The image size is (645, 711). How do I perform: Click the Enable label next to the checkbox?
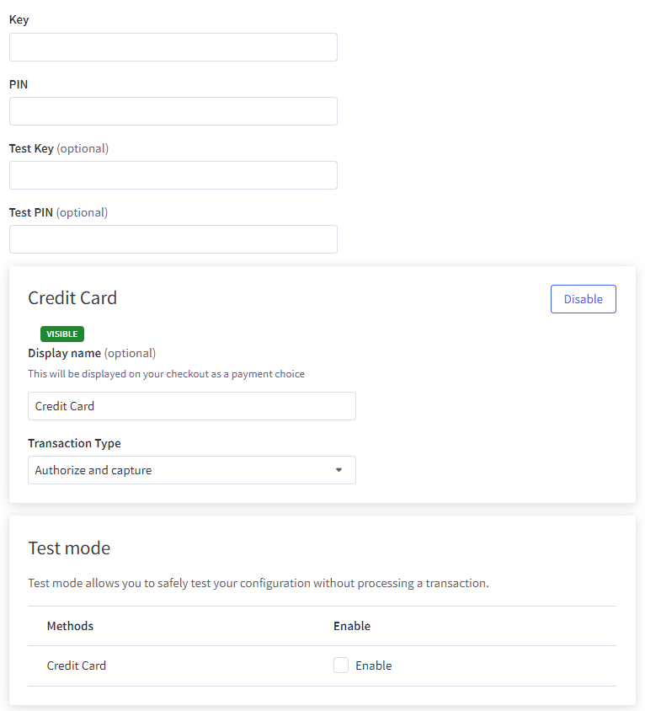[x=372, y=665]
